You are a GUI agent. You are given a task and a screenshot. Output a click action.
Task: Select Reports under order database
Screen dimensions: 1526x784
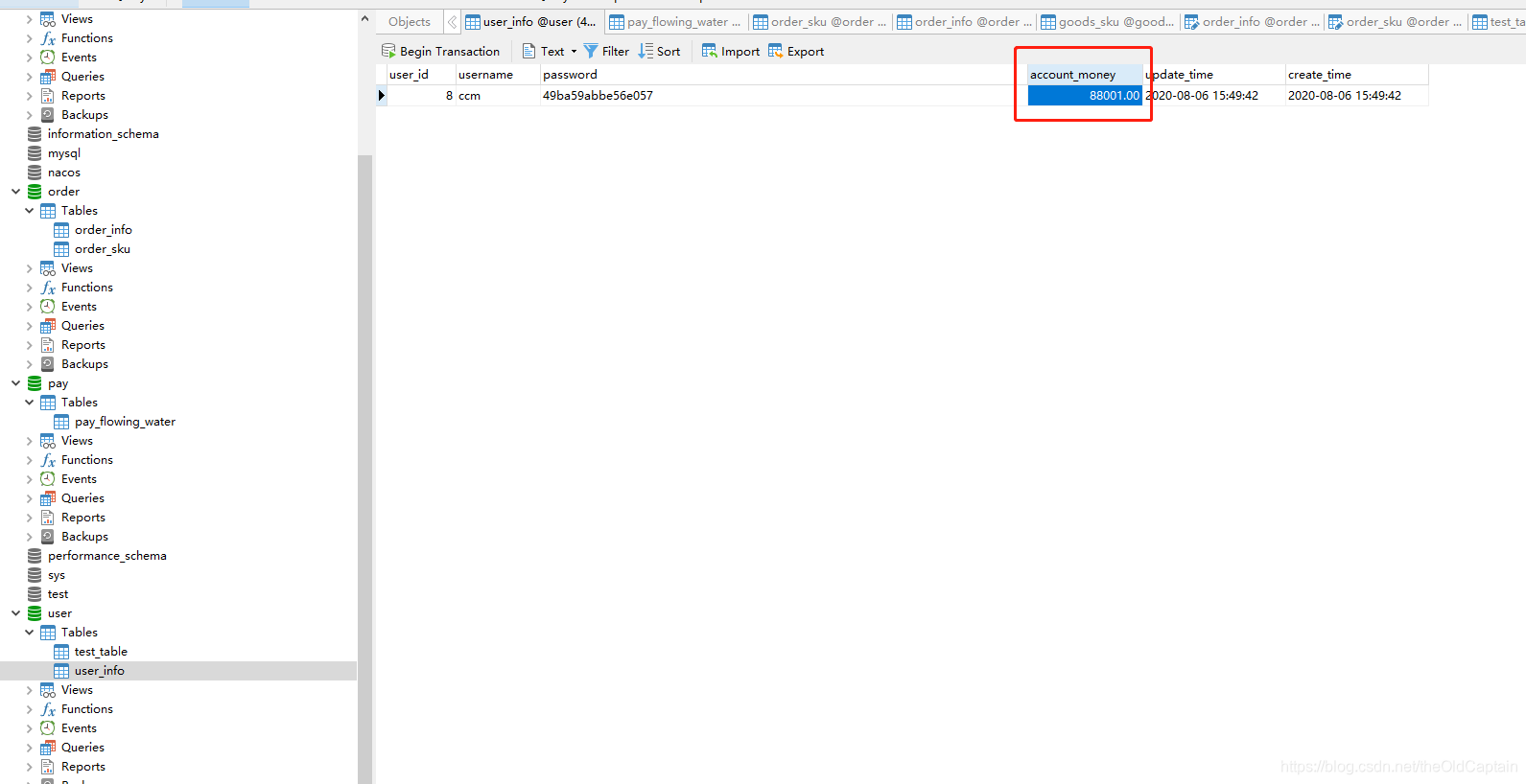point(83,345)
